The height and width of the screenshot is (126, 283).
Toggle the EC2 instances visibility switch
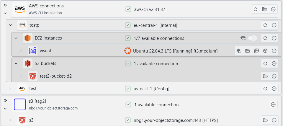point(252,38)
